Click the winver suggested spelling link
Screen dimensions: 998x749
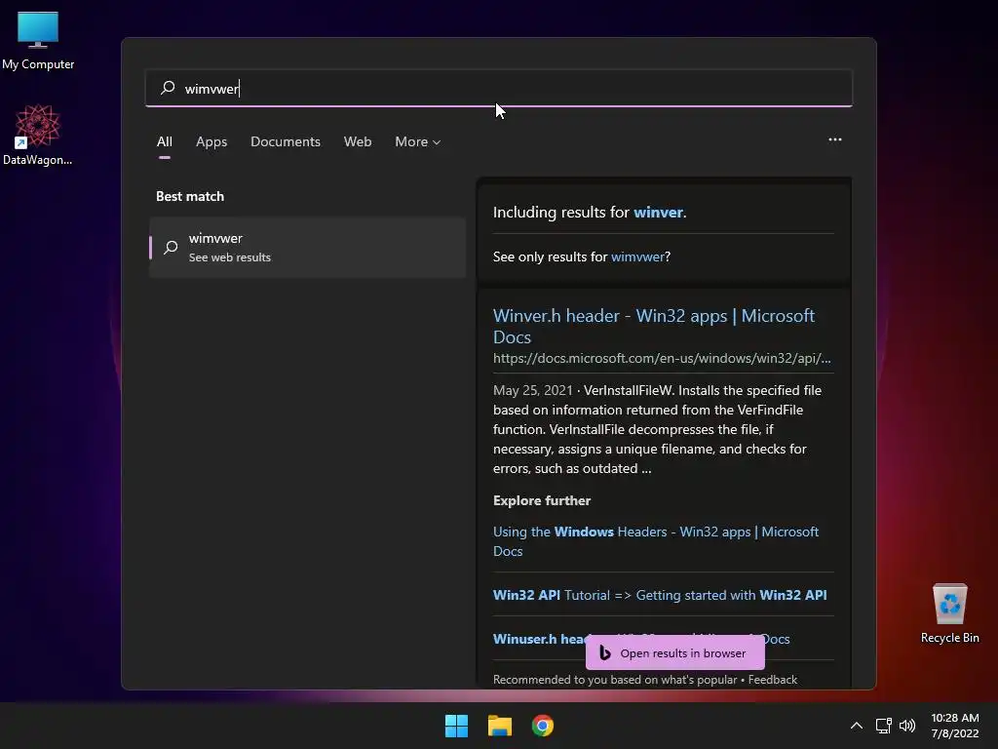coord(658,212)
